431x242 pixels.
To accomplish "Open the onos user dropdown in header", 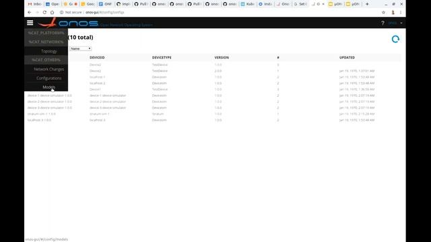I will (x=395, y=23).
